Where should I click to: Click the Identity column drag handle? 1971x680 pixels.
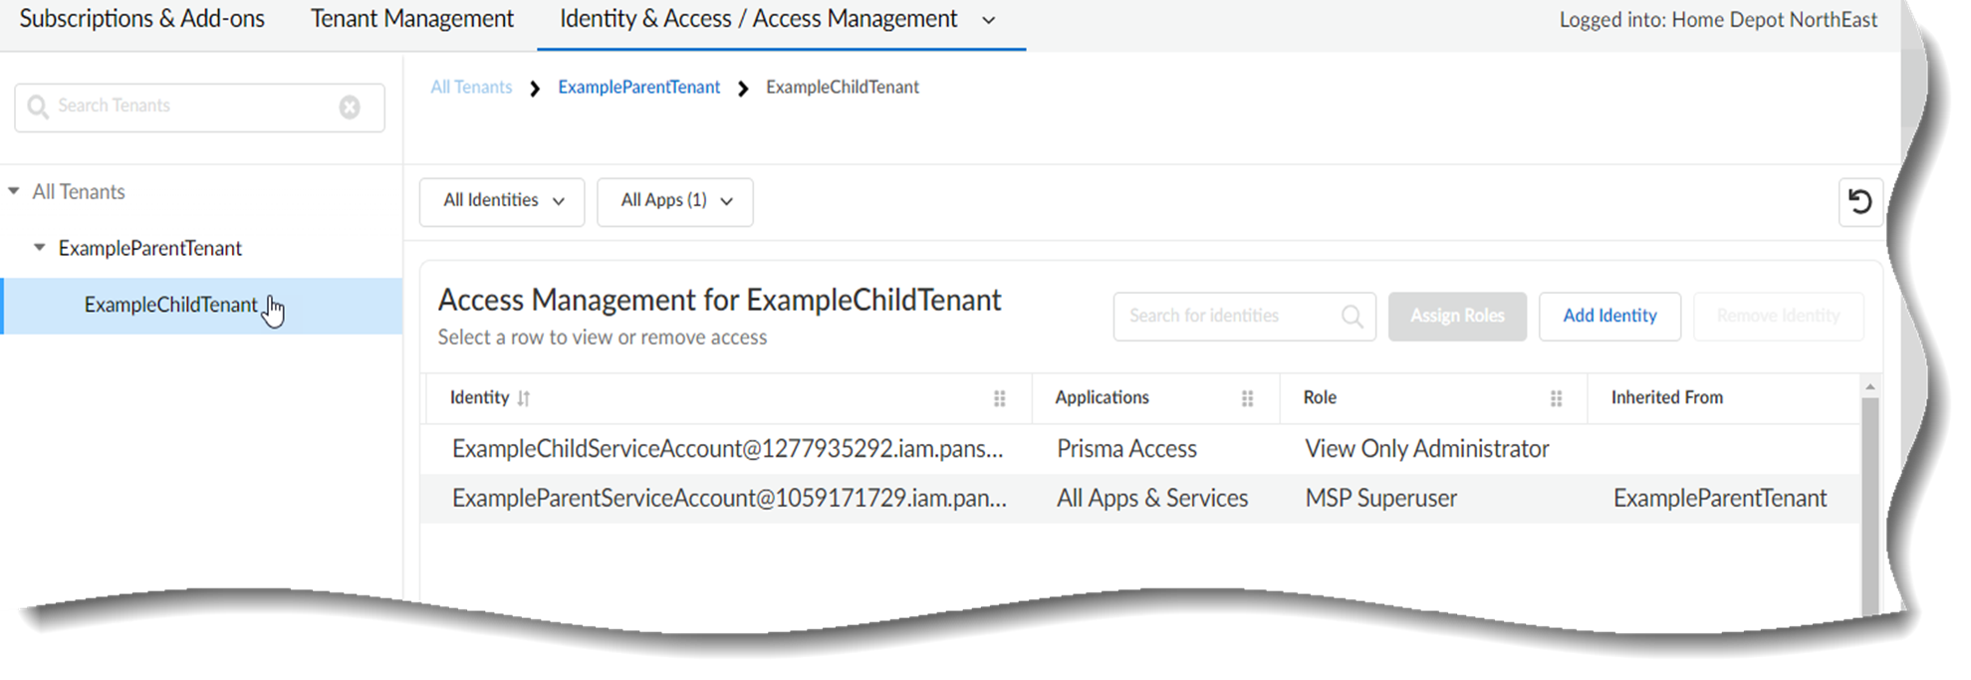[999, 398]
